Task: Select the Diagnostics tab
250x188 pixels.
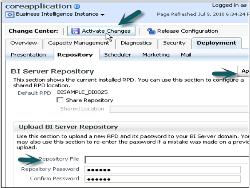Action: click(x=137, y=43)
